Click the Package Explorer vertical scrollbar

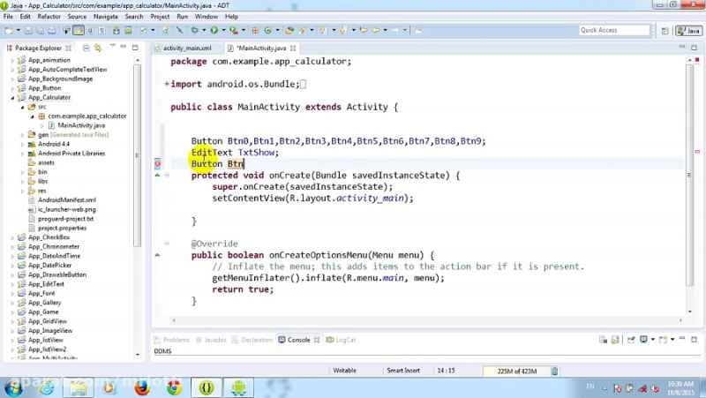click(138, 155)
